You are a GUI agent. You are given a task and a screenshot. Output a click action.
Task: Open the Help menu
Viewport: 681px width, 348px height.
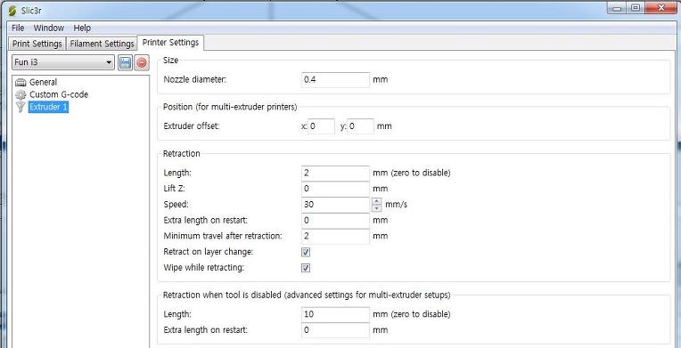(82, 28)
